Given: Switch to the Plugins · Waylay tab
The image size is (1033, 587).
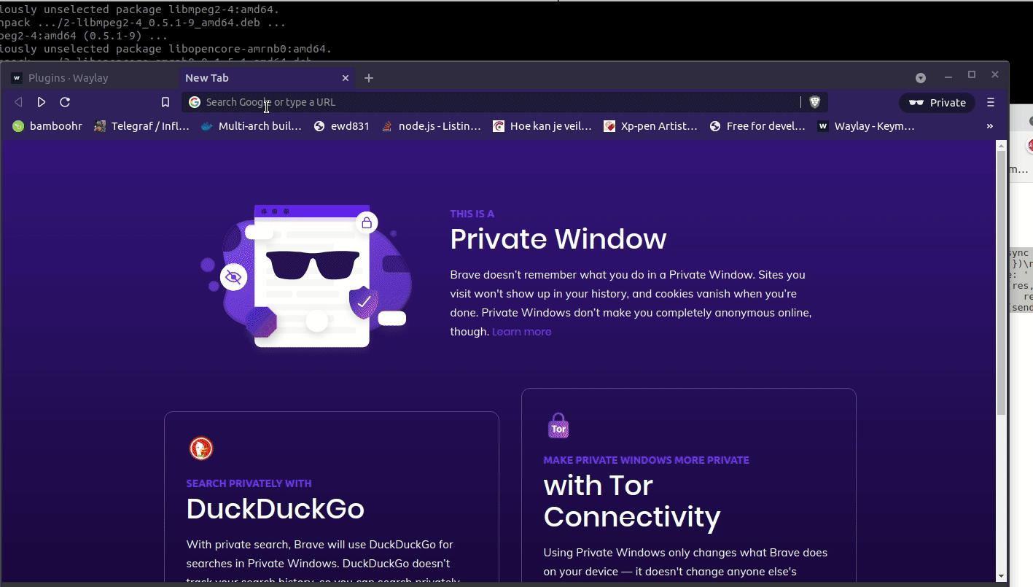Looking at the screenshot, I should pos(90,78).
